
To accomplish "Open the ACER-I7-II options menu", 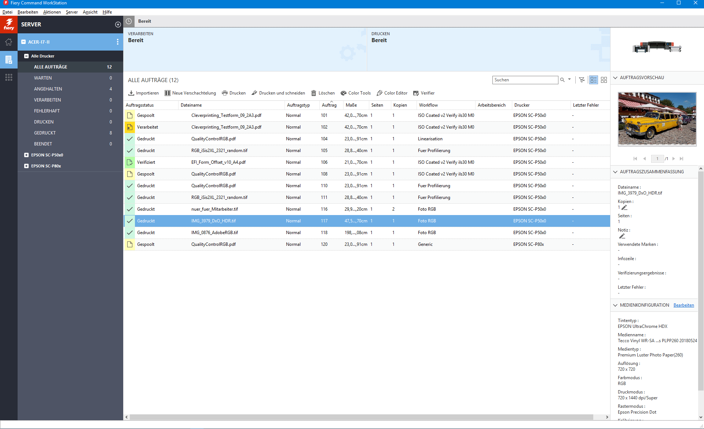I will coord(118,42).
